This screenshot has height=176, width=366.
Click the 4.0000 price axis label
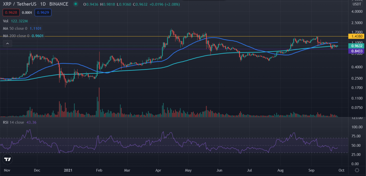(356, 11)
